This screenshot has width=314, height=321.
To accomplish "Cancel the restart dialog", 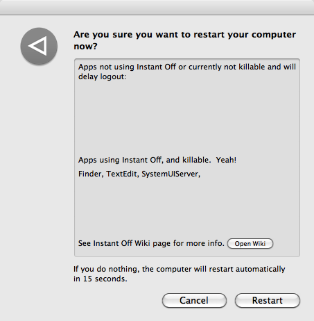I will coord(194,300).
